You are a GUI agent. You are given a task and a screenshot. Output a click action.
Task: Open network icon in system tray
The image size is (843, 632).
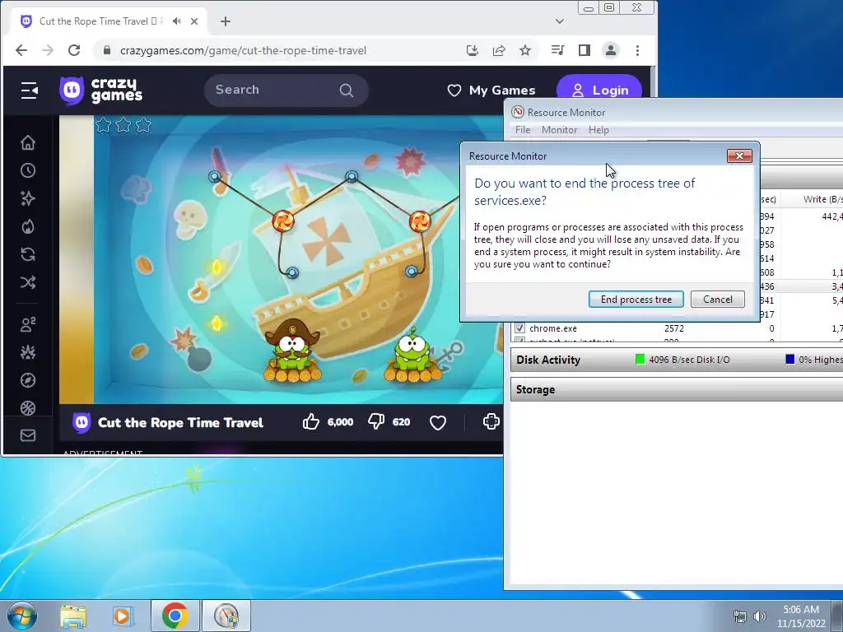(x=740, y=616)
